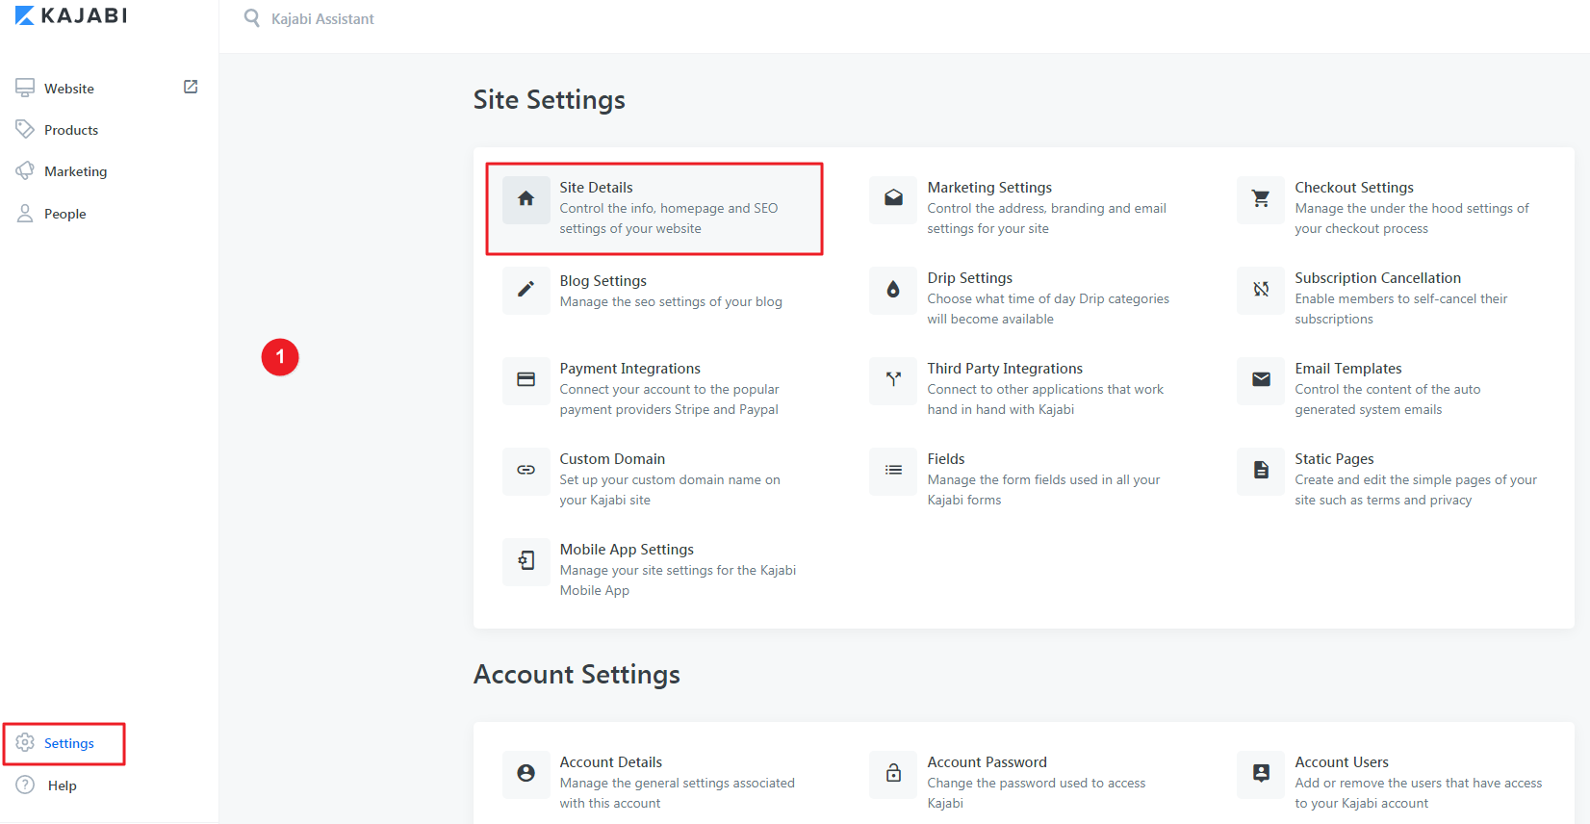Focus the Kajabi Assistant search field
The height and width of the screenshot is (824, 1590).
[322, 19]
